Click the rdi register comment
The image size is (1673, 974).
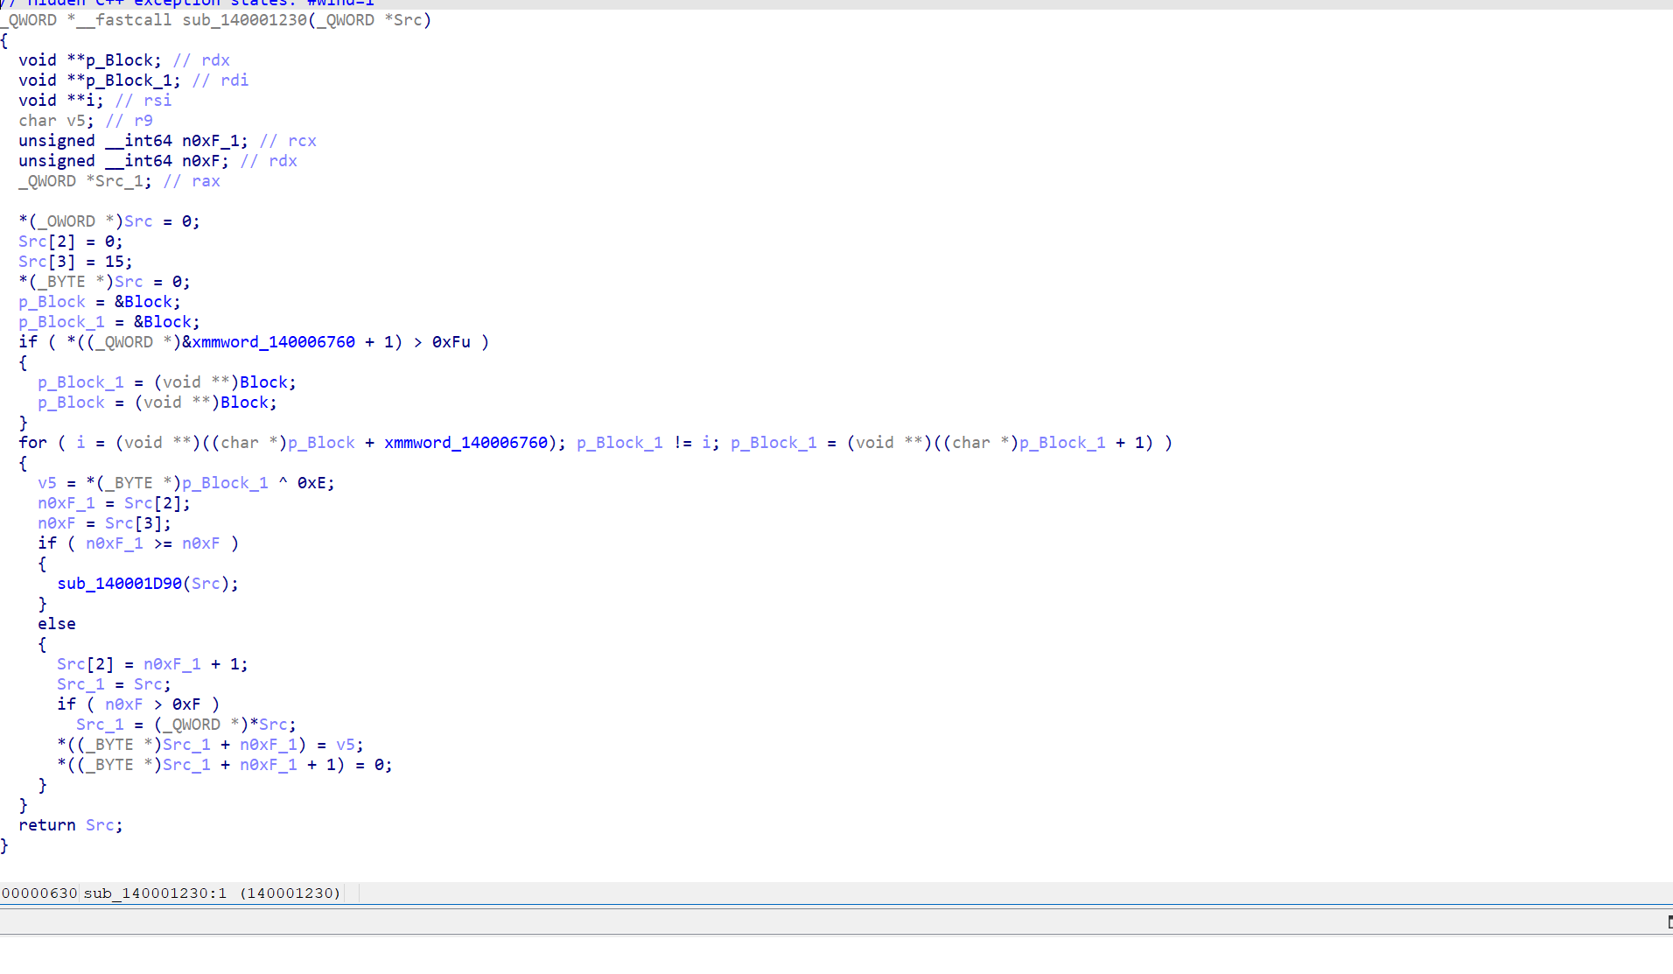point(234,81)
